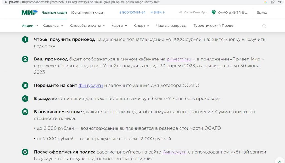Click the browser address bar URL
Image resolution: width=285 pixels, height=163 pixels.
[x=85, y=2]
